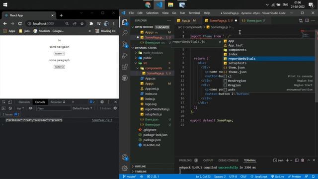The image size is (318, 179).
Task: Open the Go Live server button
Action: pyautogui.click(x=278, y=177)
